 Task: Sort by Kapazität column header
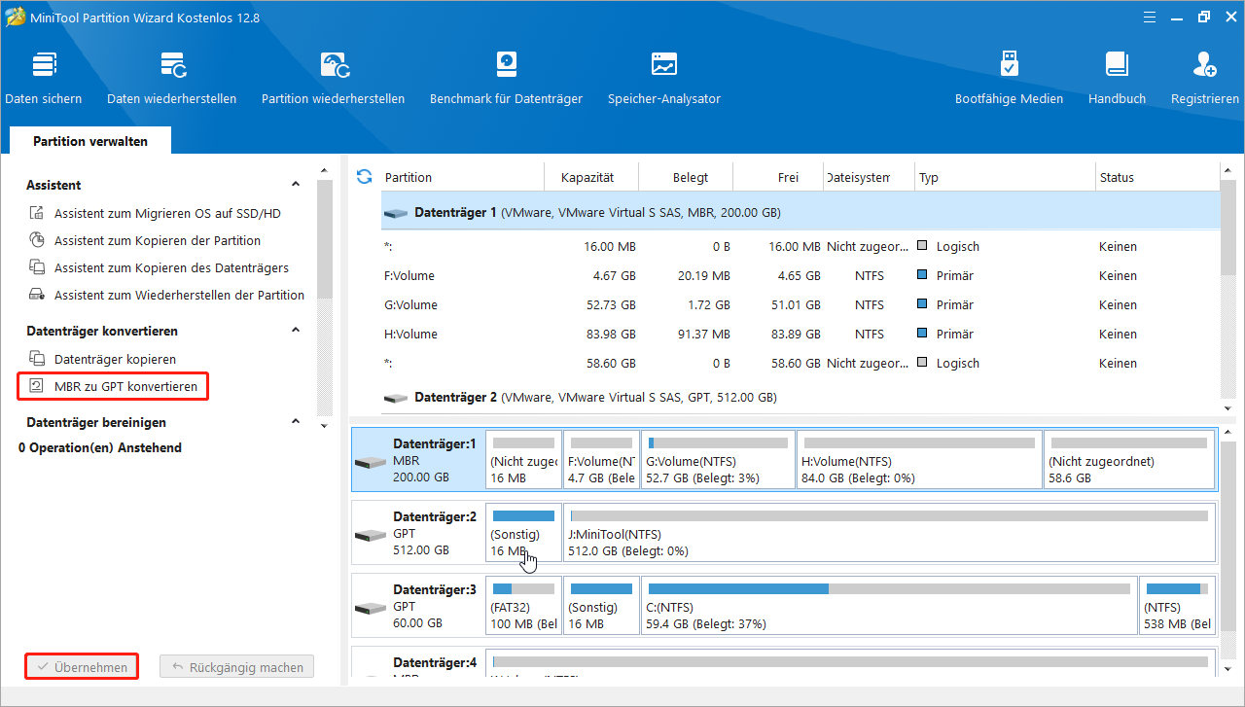point(591,177)
